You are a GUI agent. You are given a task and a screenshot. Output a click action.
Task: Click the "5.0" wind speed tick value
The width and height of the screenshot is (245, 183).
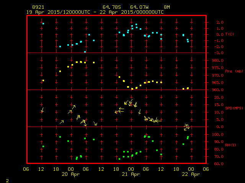click(x=220, y=120)
